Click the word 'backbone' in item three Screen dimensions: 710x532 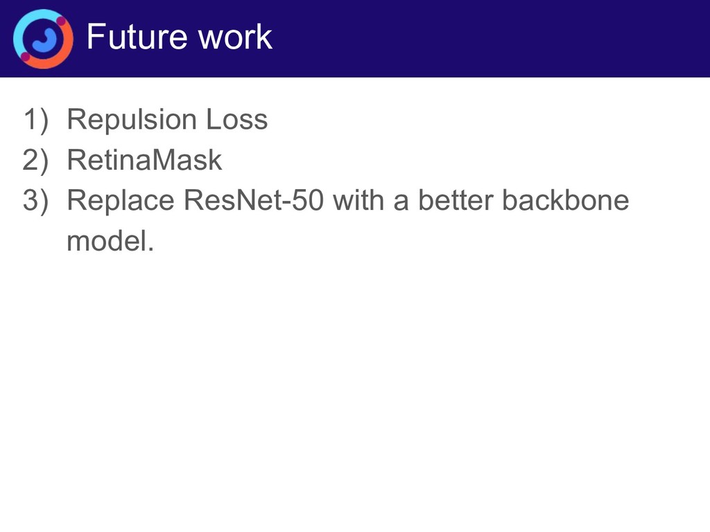(566, 200)
